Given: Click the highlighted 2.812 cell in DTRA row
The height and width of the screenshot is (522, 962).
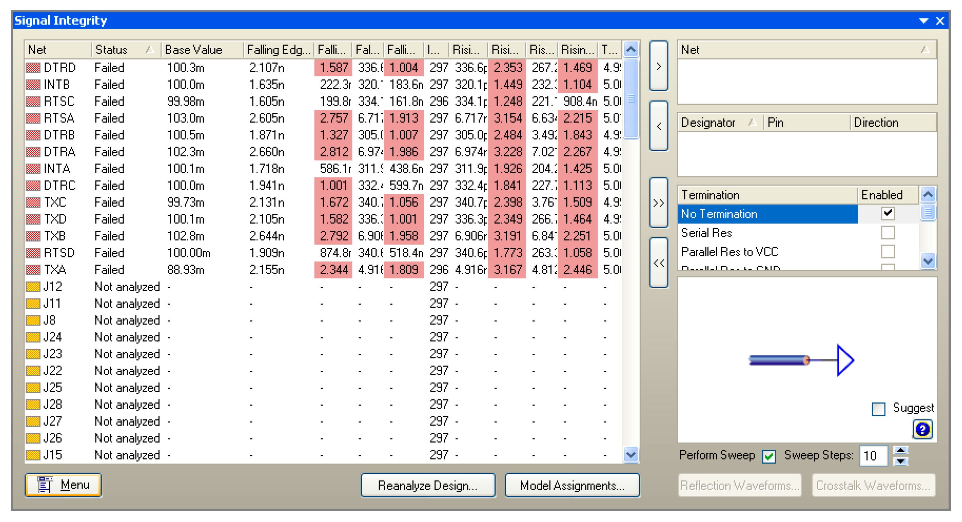Looking at the screenshot, I should point(333,152).
